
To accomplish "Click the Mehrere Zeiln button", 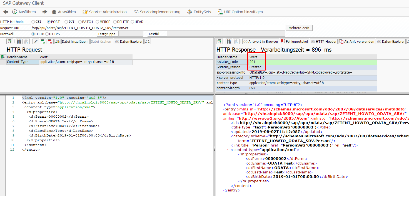I will tap(299, 28).
